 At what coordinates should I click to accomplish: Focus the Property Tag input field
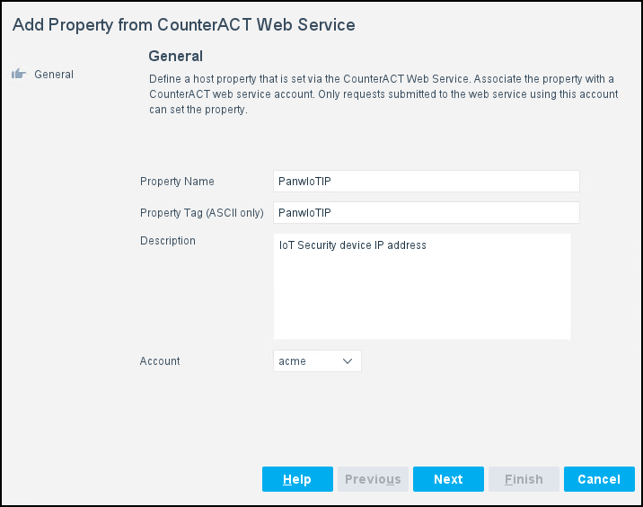(x=426, y=213)
